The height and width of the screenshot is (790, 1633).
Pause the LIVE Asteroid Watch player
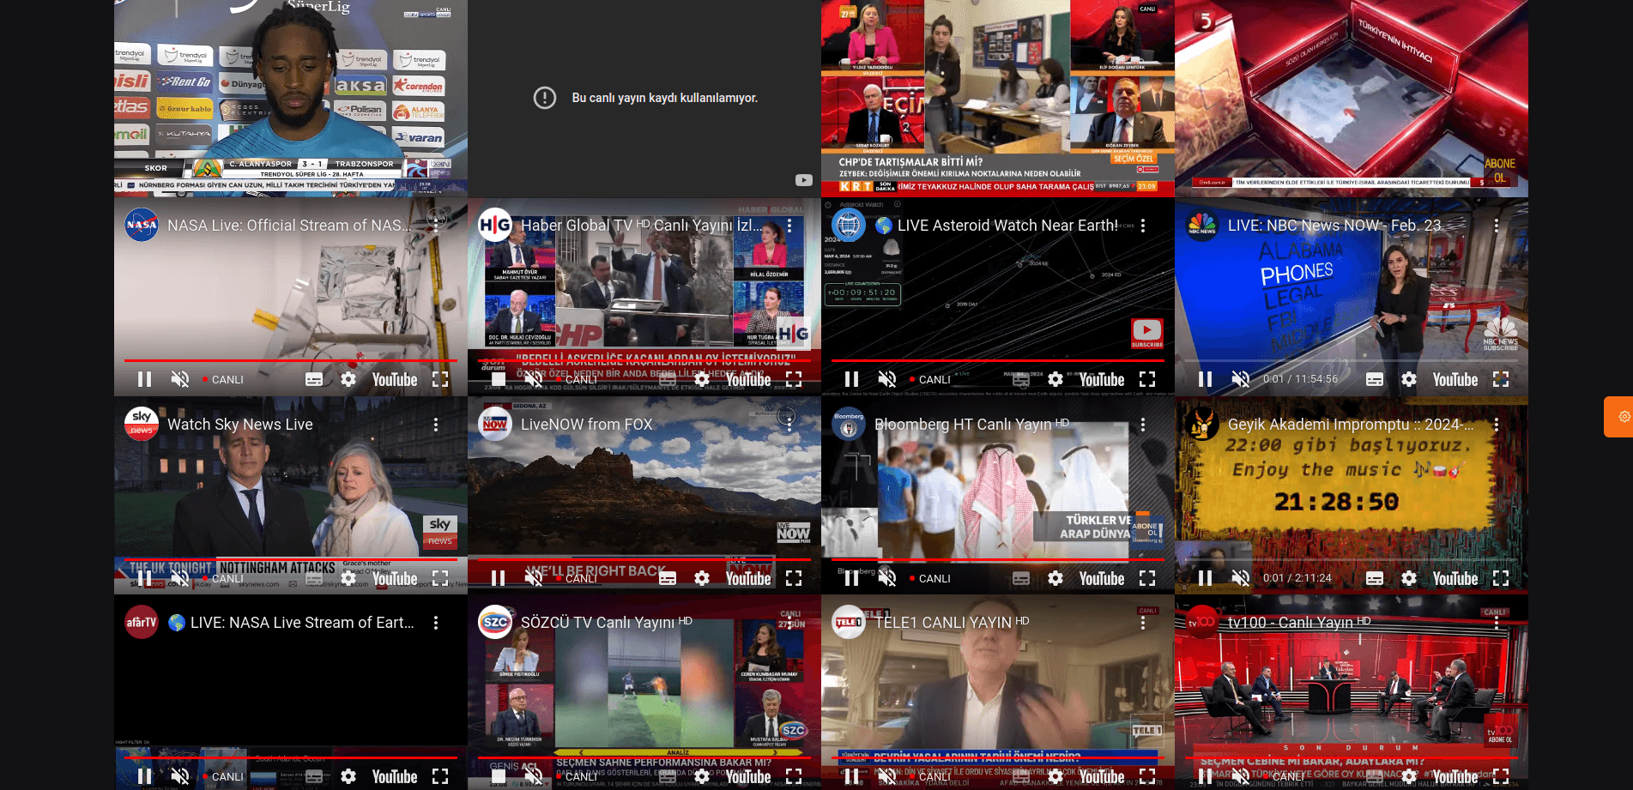click(x=852, y=379)
